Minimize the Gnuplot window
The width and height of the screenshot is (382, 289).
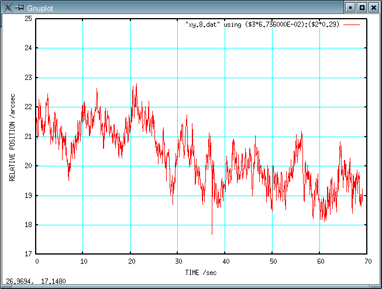[x=350, y=8]
